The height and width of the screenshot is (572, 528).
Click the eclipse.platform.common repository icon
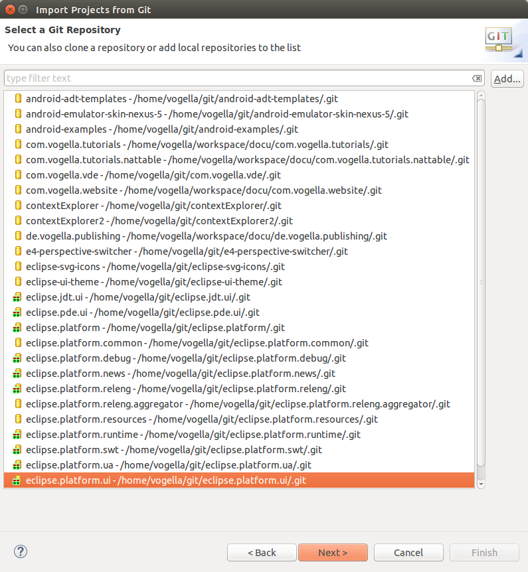(18, 343)
